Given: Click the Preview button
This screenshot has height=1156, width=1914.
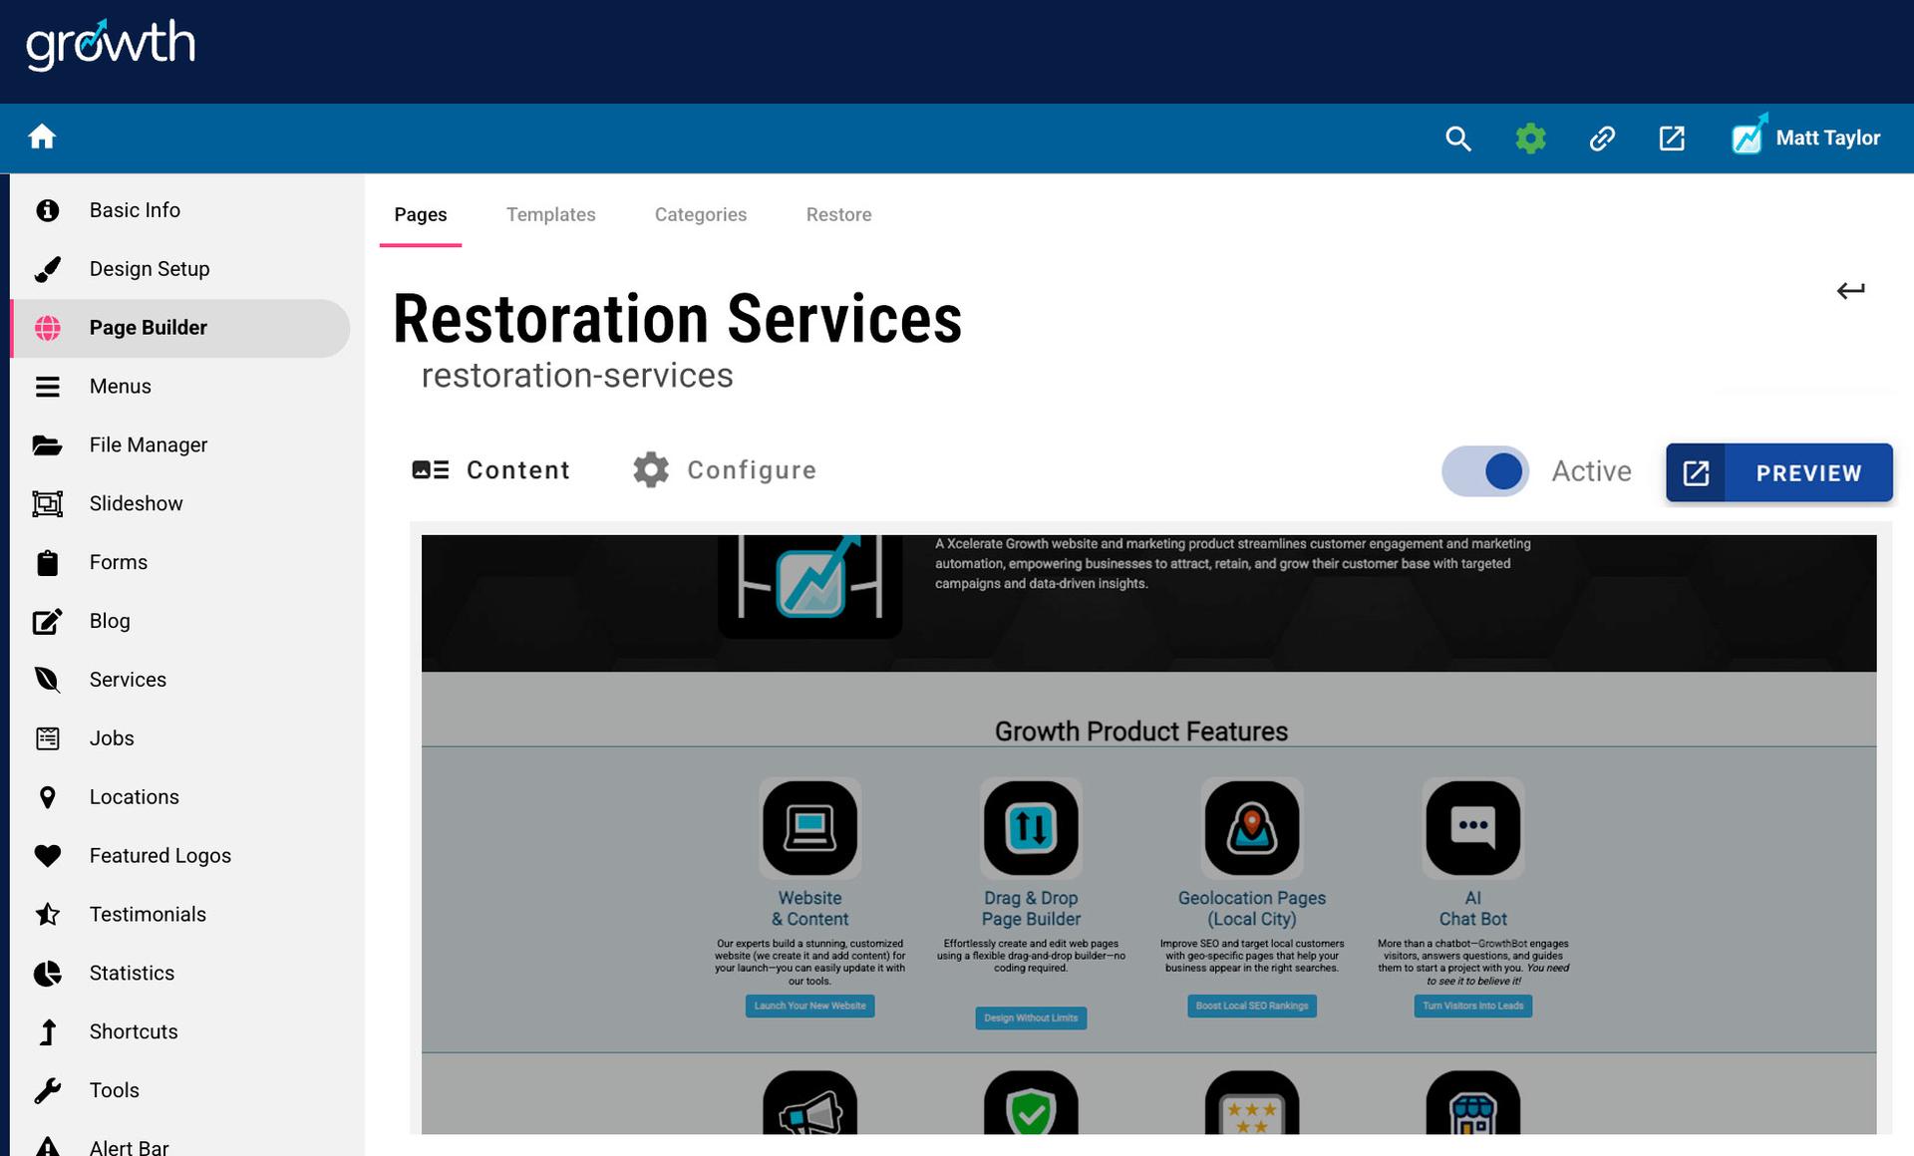Looking at the screenshot, I should pyautogui.click(x=1778, y=473).
